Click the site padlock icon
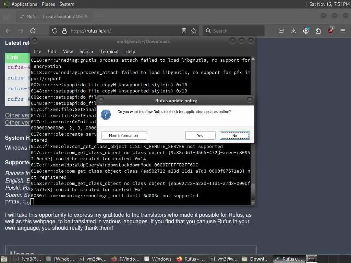This screenshot has width=351, height=263. [x=64, y=31]
